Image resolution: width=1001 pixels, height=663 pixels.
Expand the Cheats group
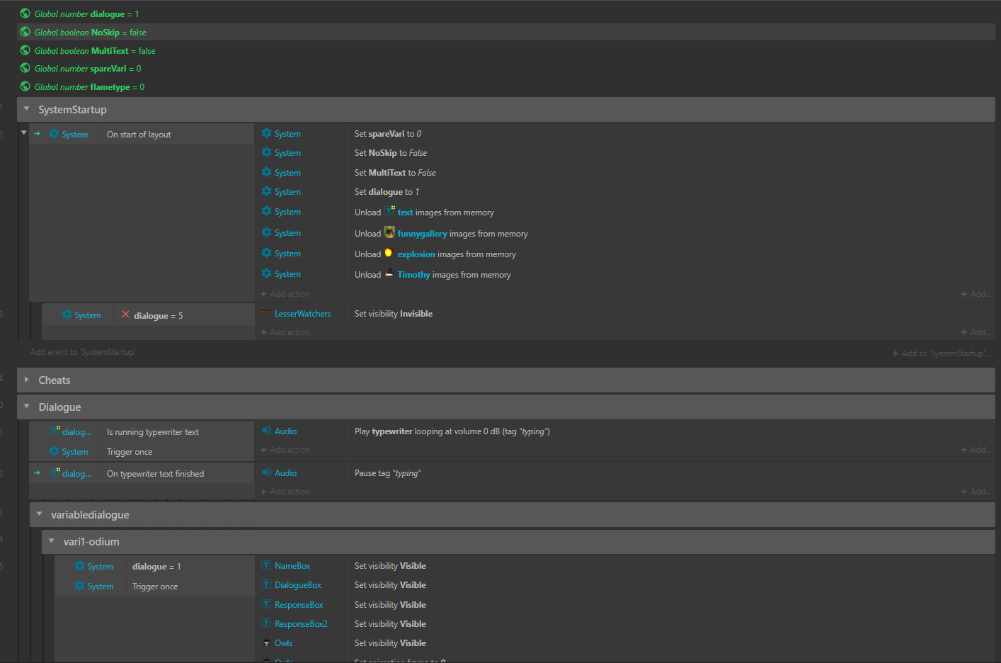tap(26, 380)
